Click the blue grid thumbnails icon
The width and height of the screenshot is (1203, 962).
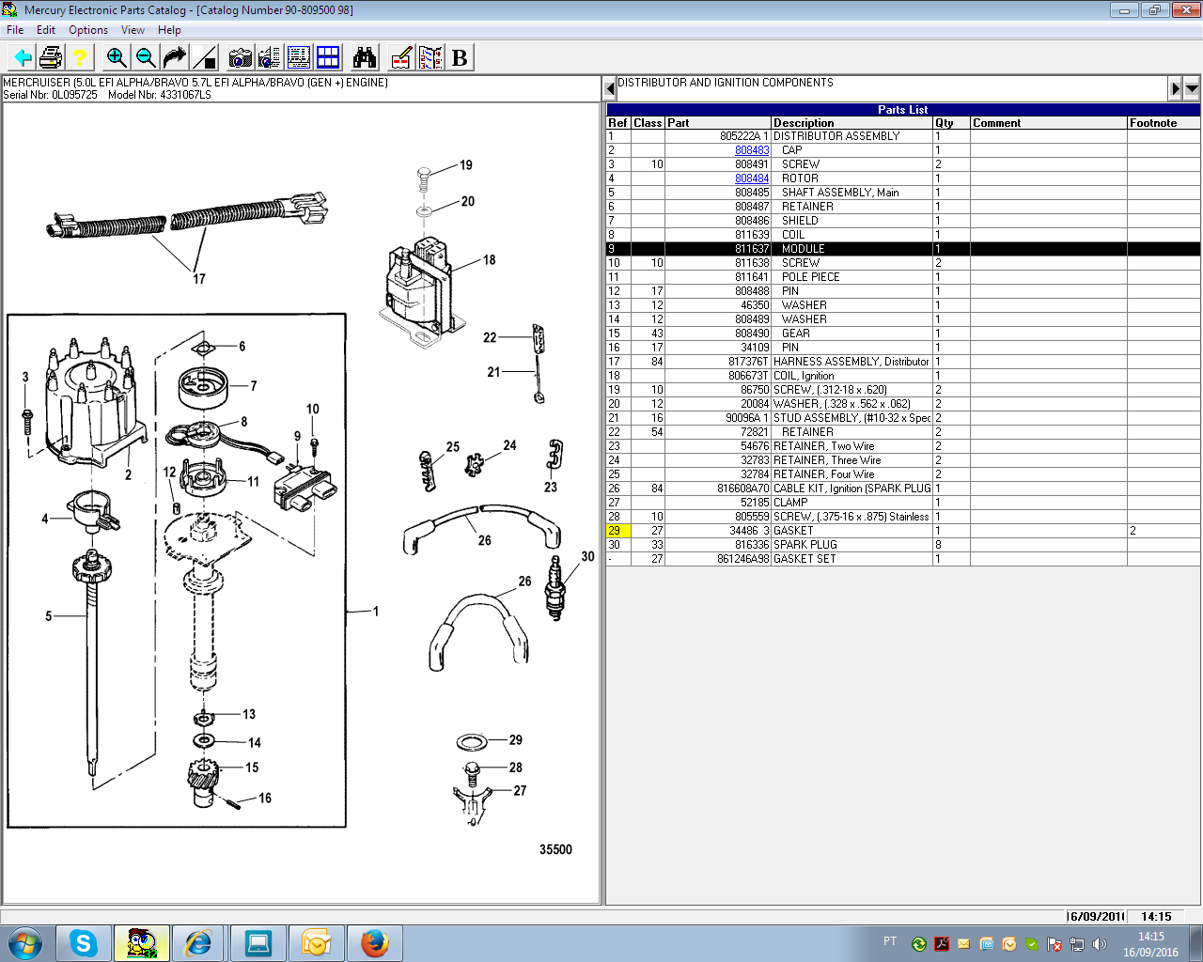tap(328, 58)
